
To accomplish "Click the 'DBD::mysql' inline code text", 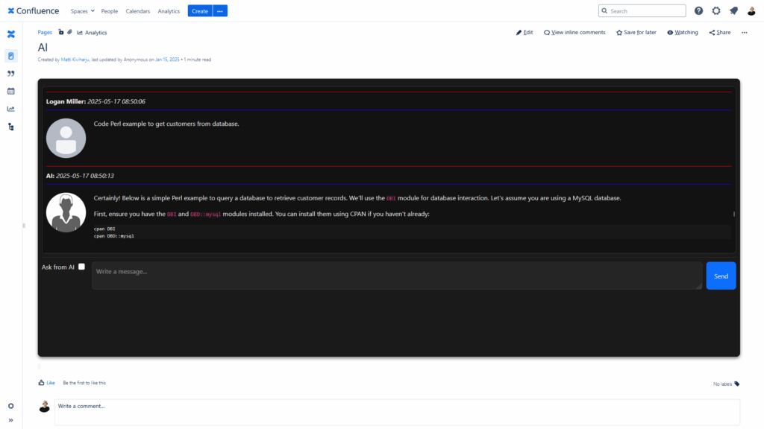I will (x=206, y=214).
